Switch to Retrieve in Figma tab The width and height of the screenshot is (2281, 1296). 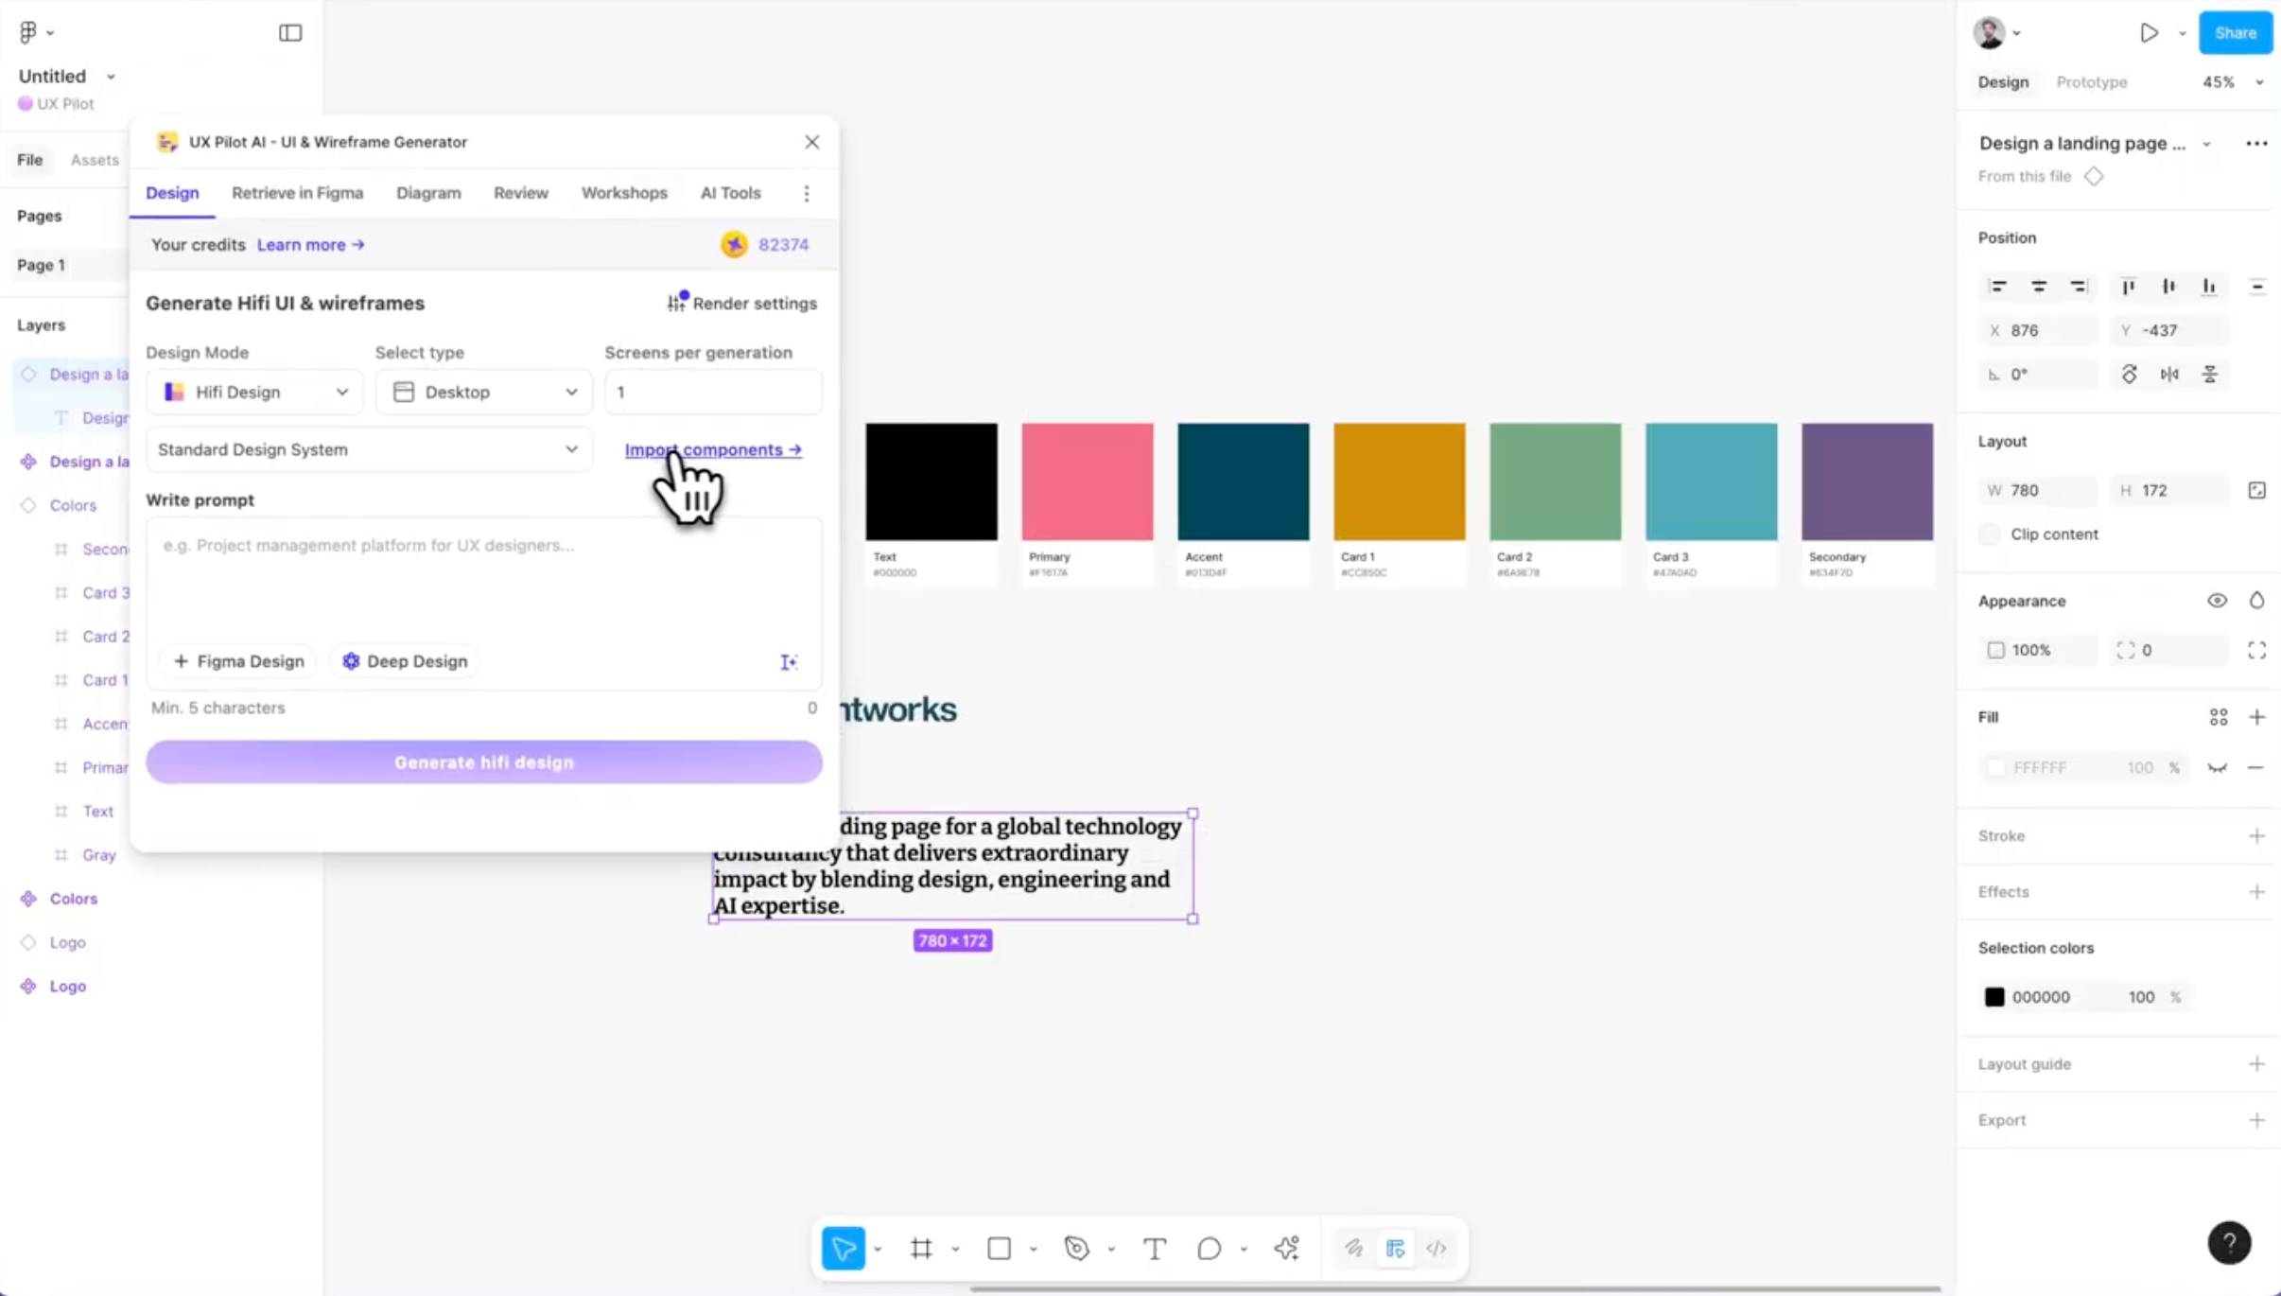pyautogui.click(x=297, y=193)
